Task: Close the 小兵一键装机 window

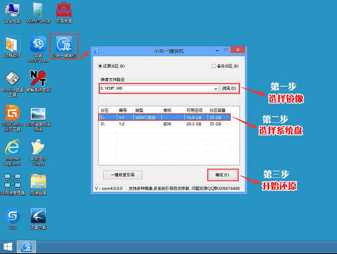Action: point(238,50)
